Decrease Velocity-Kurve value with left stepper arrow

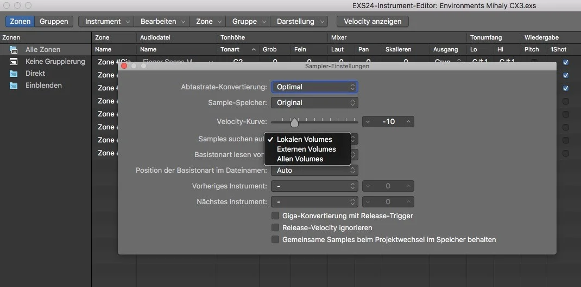pyautogui.click(x=368, y=122)
